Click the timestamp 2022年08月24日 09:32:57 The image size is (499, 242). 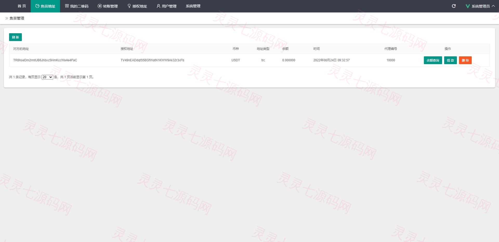331,60
